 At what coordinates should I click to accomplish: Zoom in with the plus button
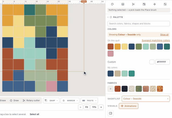[x=101, y=107]
